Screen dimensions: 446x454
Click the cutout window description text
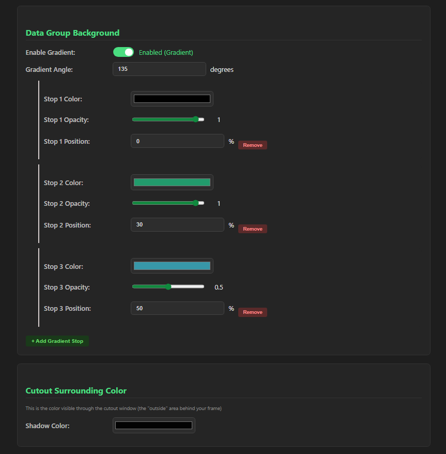click(x=124, y=408)
